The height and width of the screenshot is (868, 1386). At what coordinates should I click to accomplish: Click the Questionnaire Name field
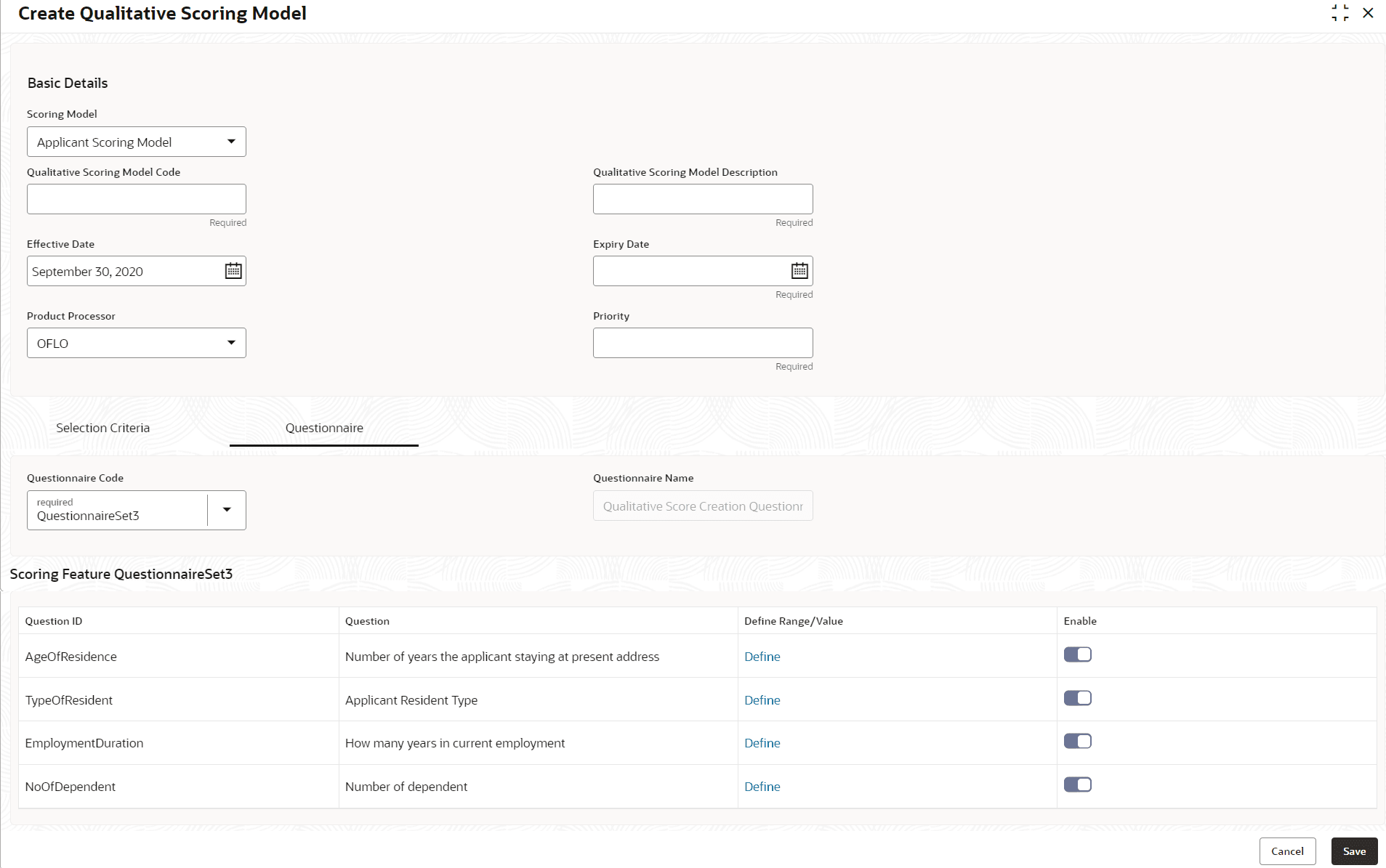click(x=703, y=506)
